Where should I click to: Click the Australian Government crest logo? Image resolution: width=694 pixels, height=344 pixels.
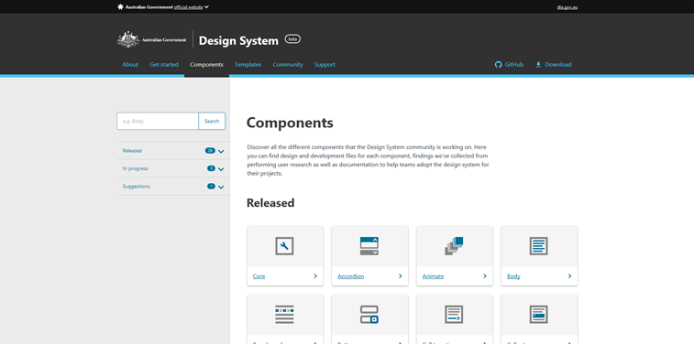[x=128, y=39]
